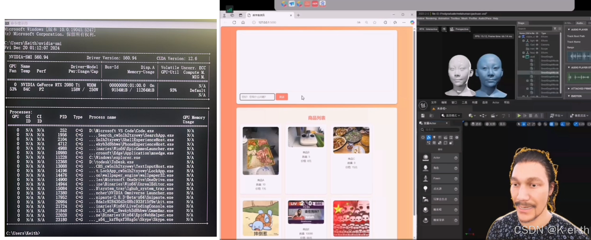Image resolution: width=591 pixels, height=240 pixels.
Task: Open Animation menu in Audio2Face
Action: (444, 18)
